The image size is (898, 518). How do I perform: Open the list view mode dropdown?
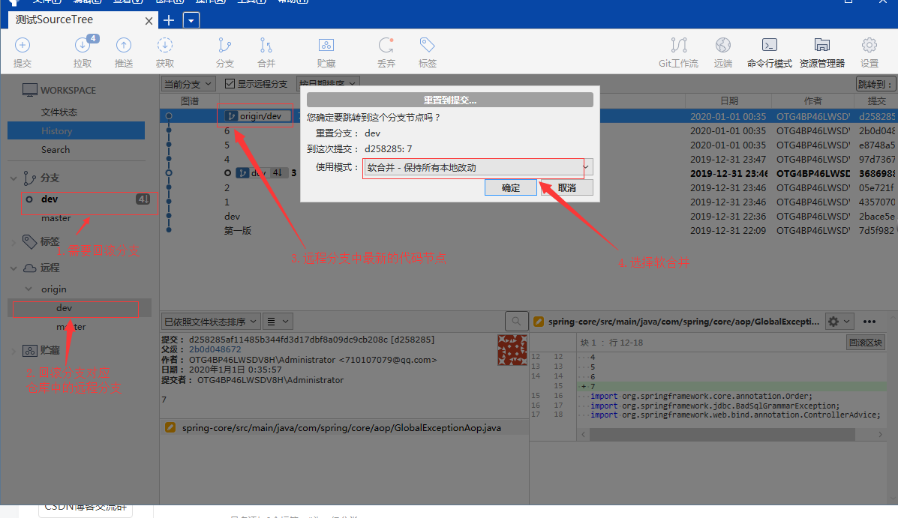point(278,322)
